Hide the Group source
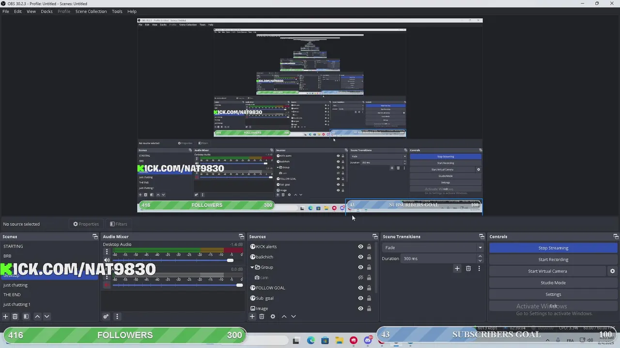The width and height of the screenshot is (620, 348). [360, 267]
